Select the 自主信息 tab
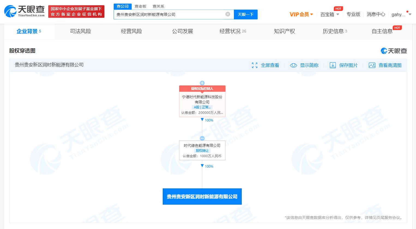 click(x=382, y=31)
